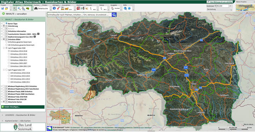Open the Orthofoto Bilder layer dropdown arrow
255x132 pixels.
coord(6,39)
